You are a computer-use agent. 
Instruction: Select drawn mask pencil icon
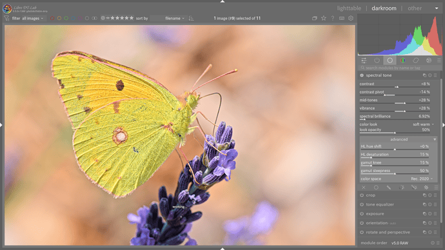[x=389, y=187]
